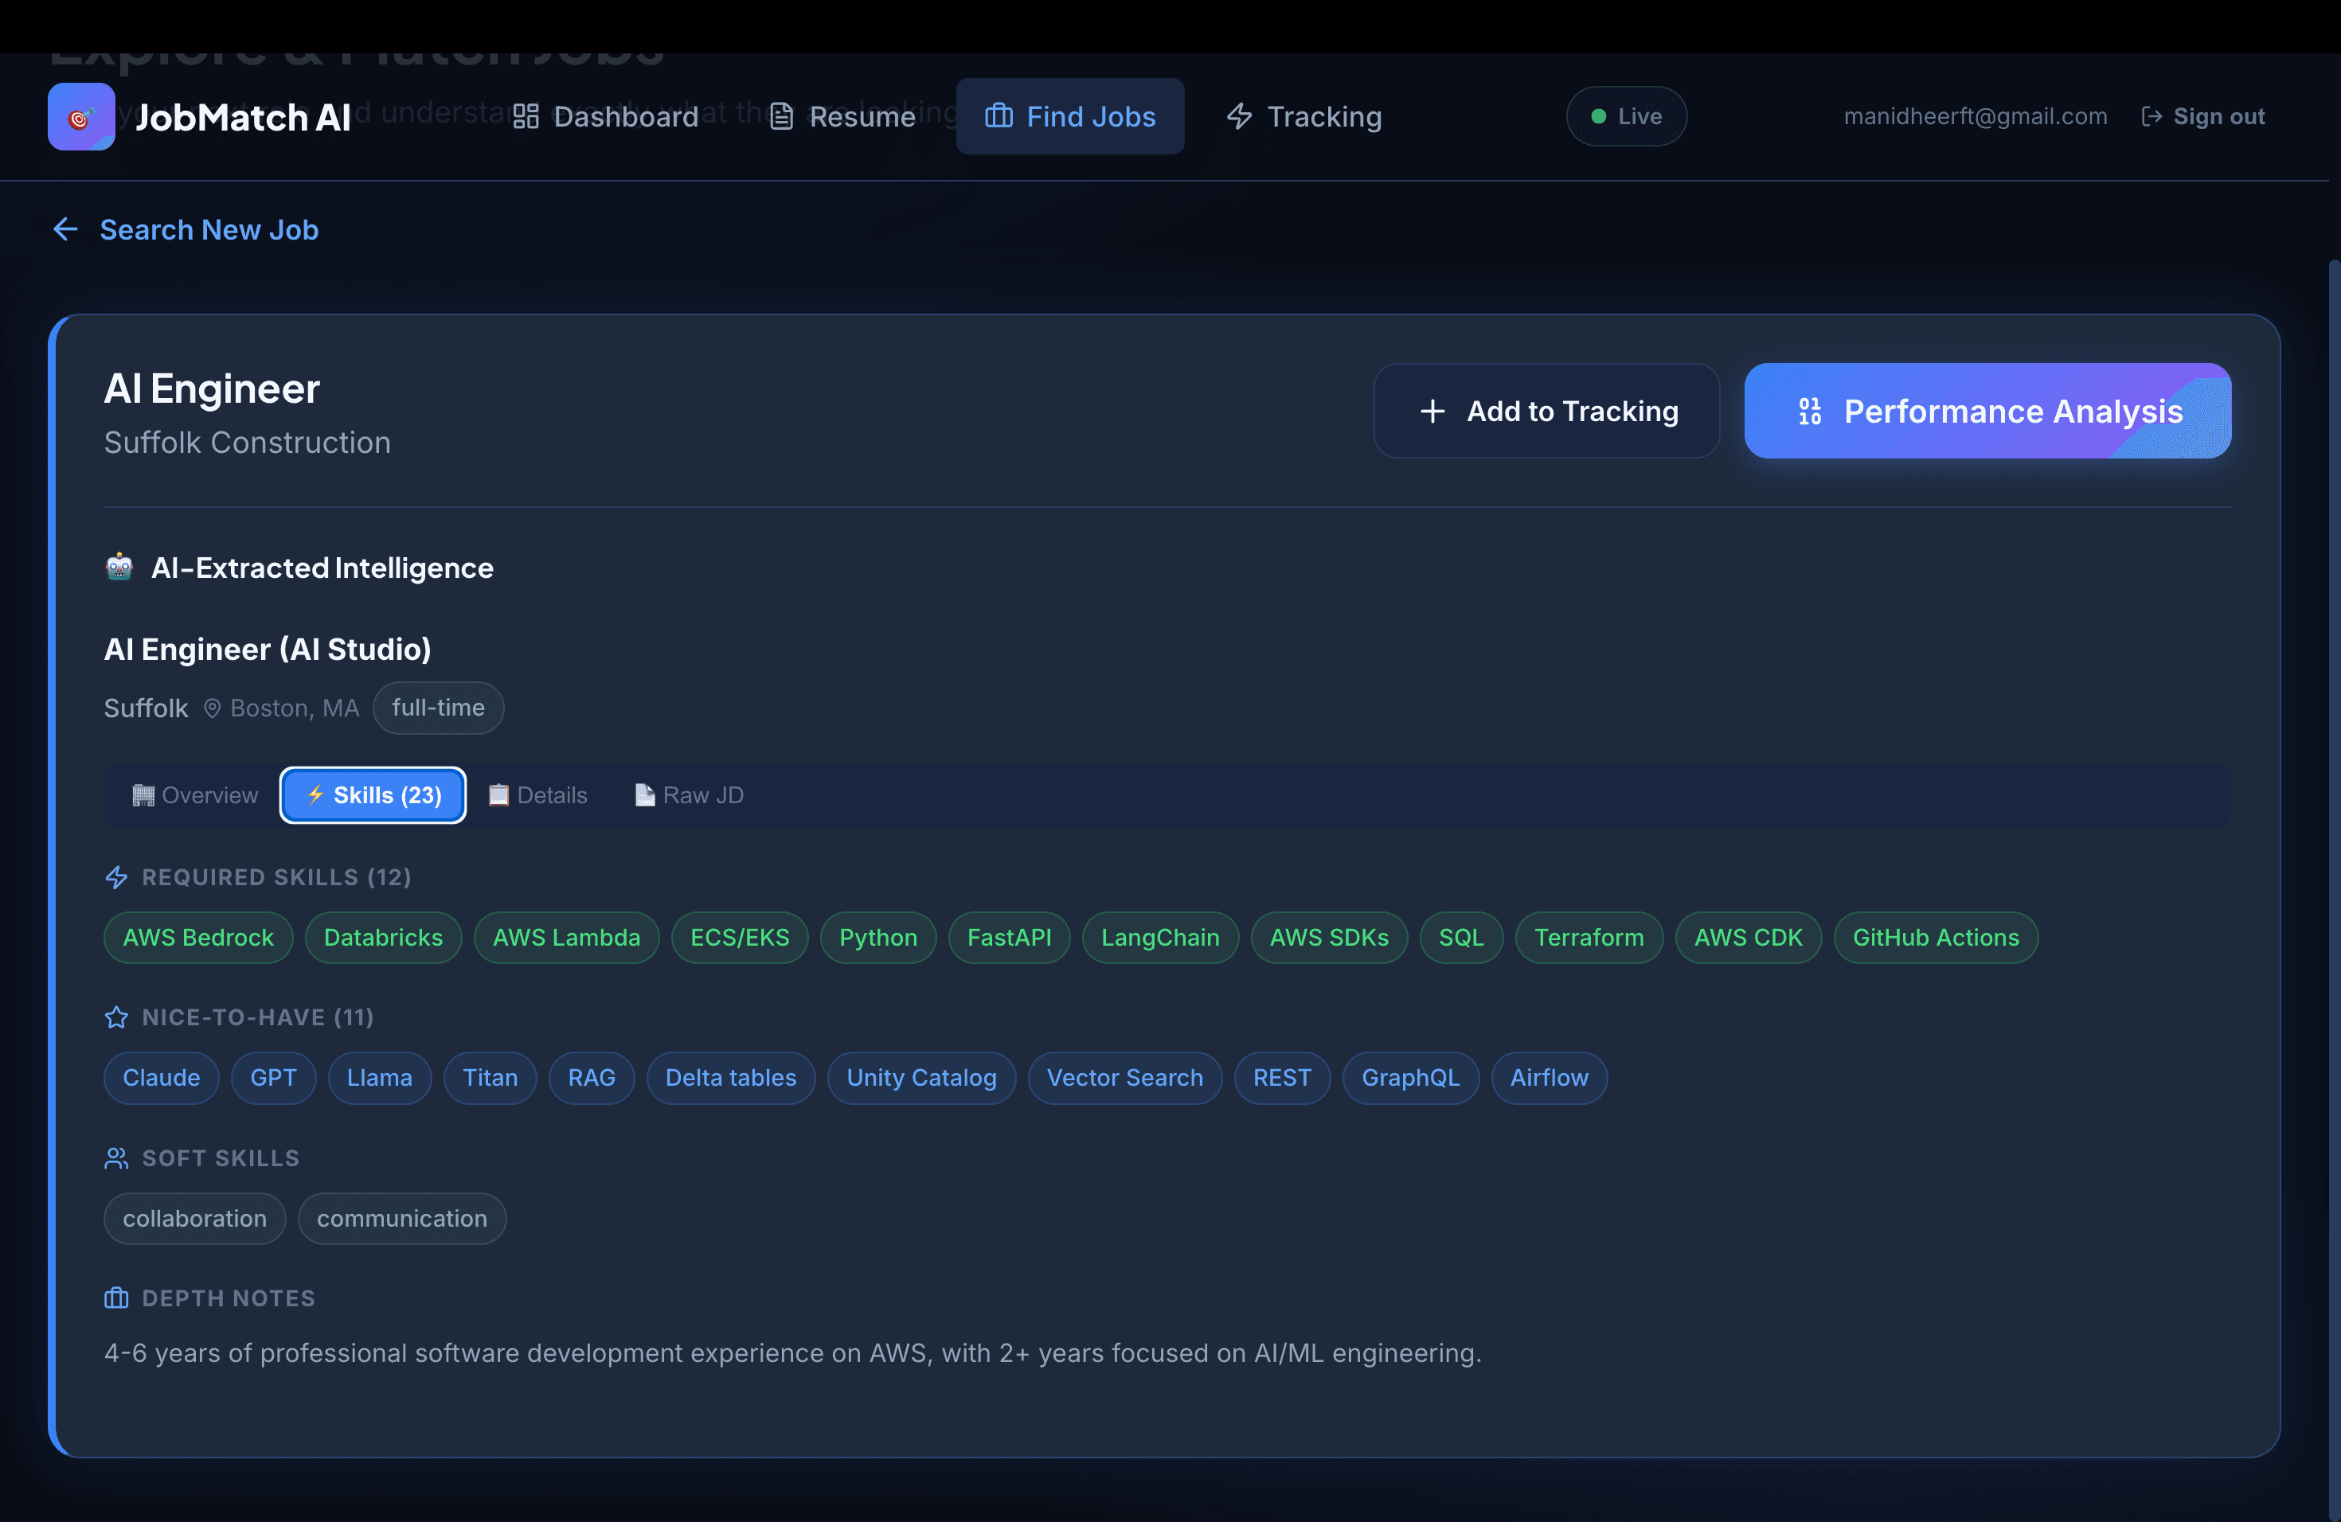
Task: Click the Claude nice-to-have chip
Action: coord(162,1079)
